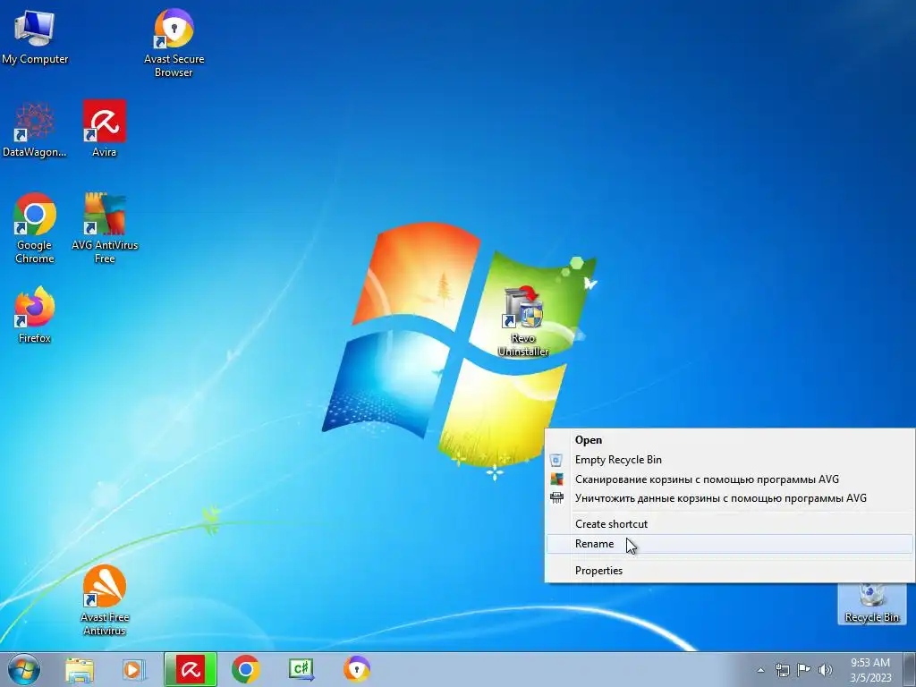Launch Windows Media Player from the taskbar
Screen dimensions: 916x687
133,669
